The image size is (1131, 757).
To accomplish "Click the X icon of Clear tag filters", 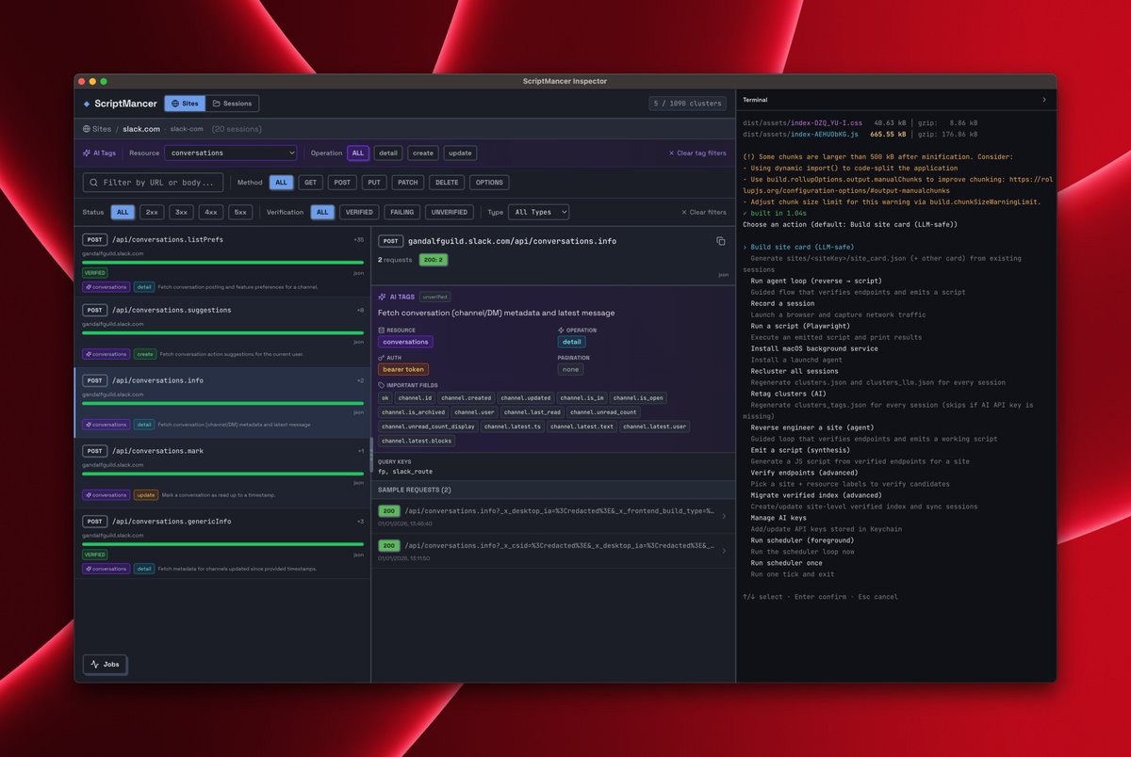I will [x=672, y=153].
